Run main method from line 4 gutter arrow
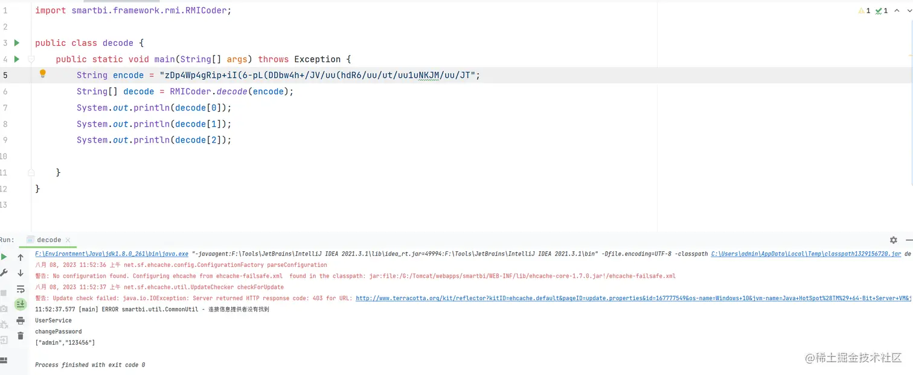 coord(17,59)
